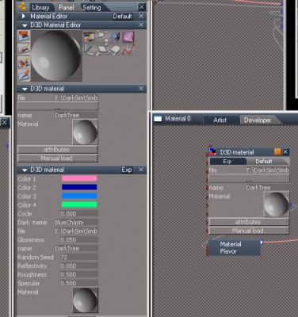Click Material thumbnail in first D3D material section

point(85,132)
